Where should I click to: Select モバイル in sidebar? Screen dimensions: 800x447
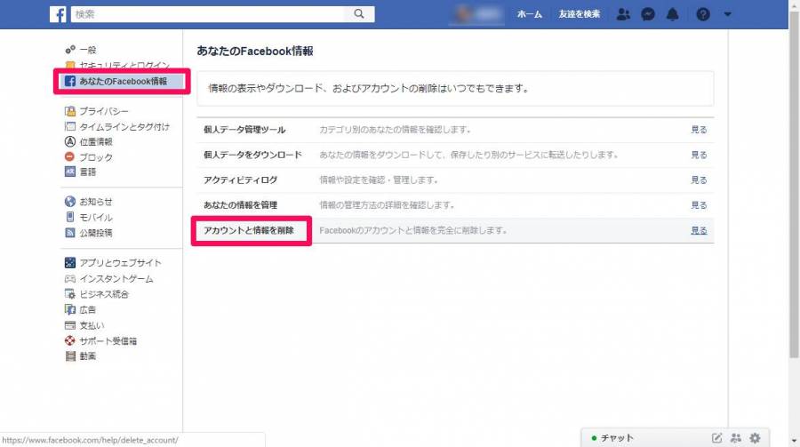click(x=96, y=218)
